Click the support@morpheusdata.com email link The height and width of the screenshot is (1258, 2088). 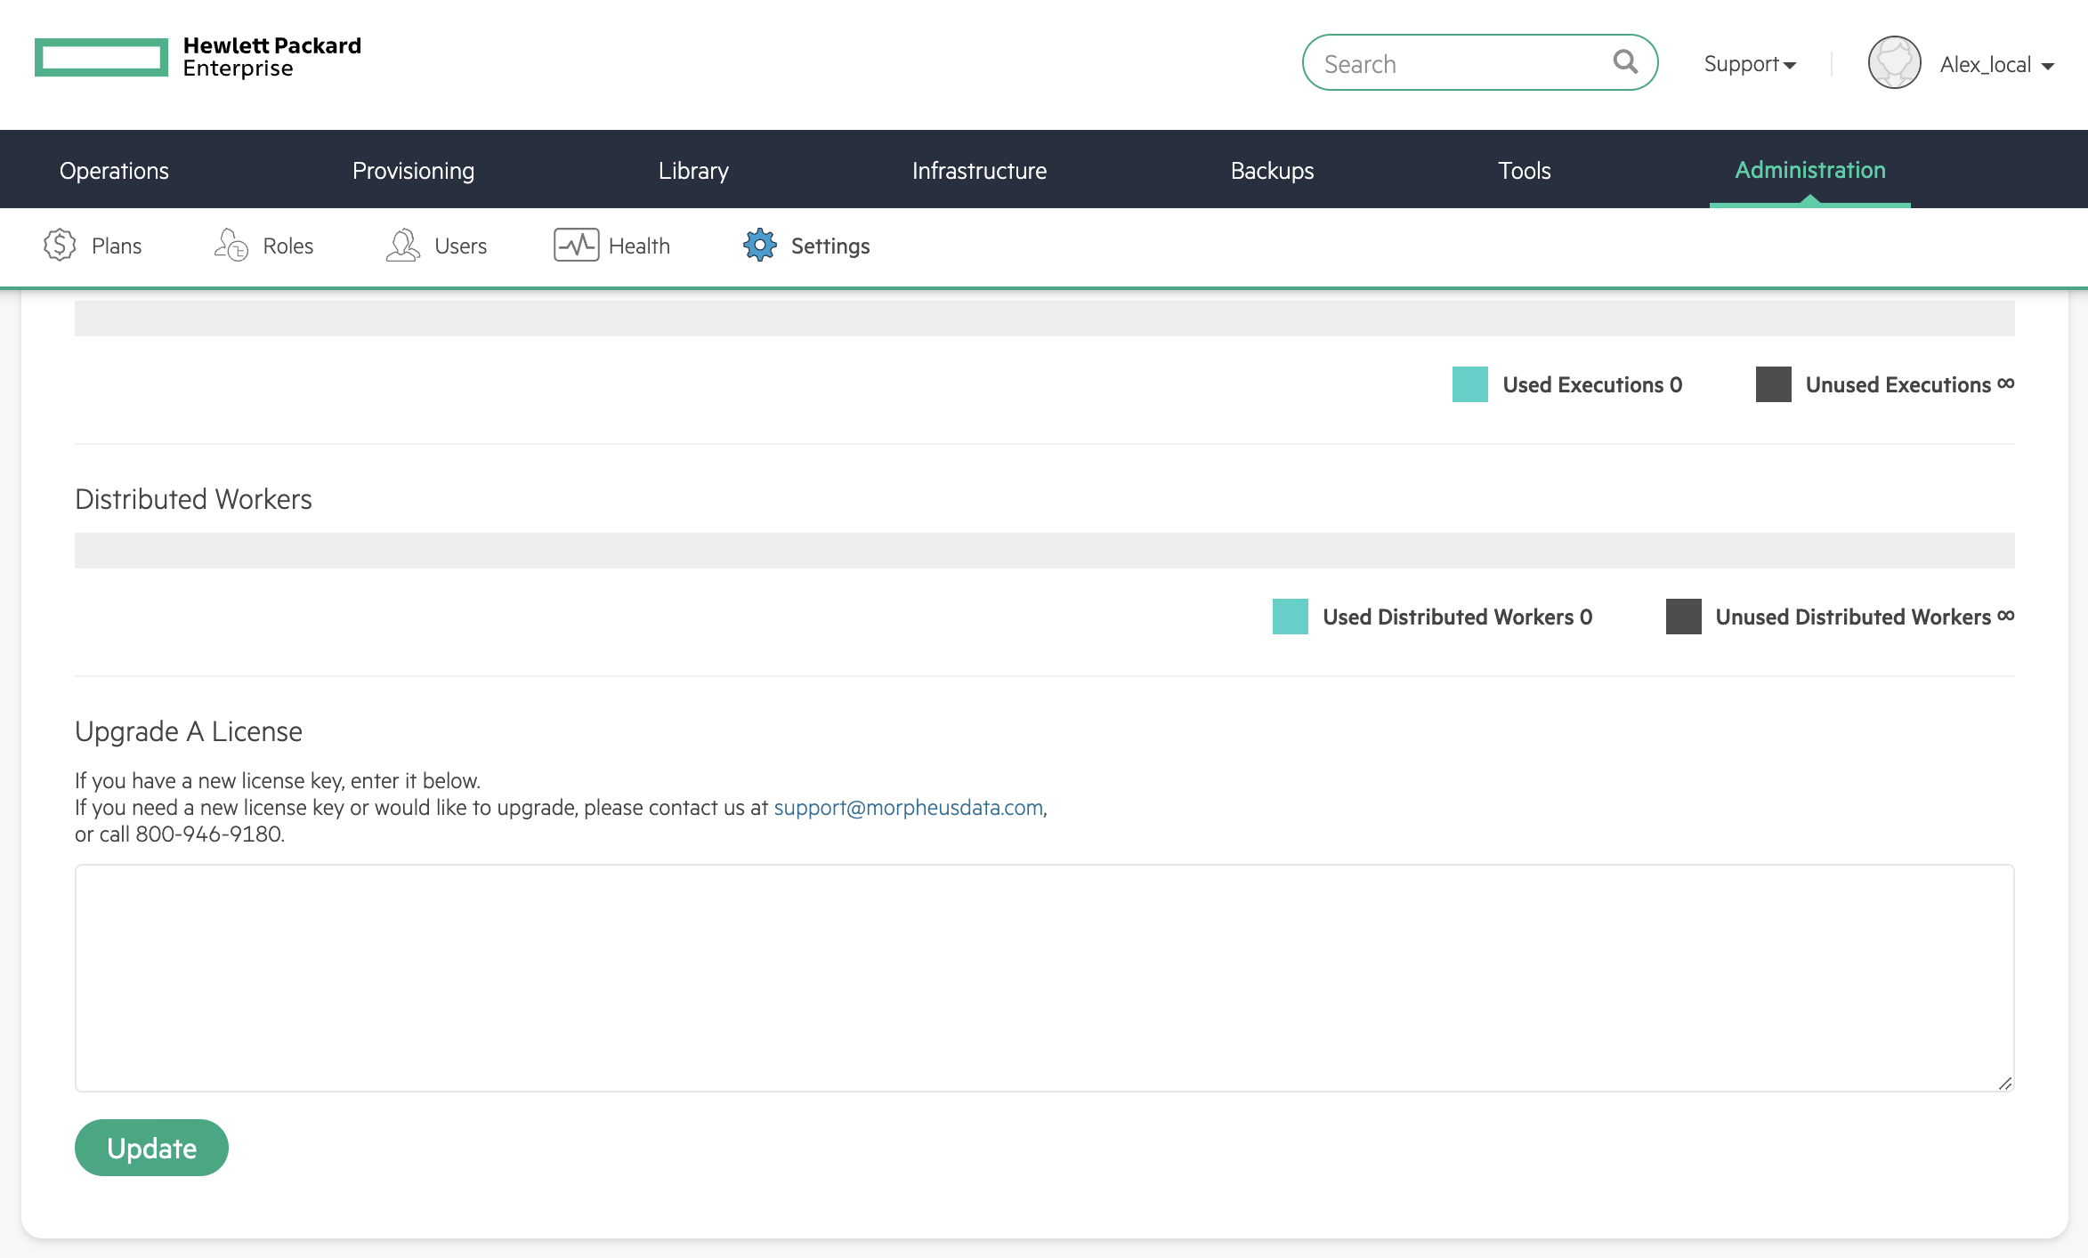[x=908, y=807]
